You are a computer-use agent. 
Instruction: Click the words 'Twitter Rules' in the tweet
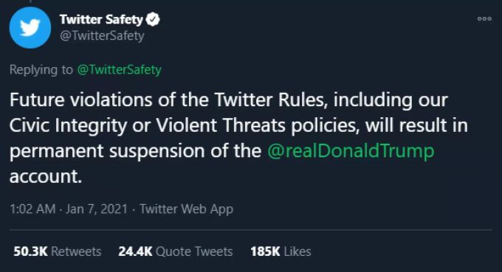coord(270,100)
